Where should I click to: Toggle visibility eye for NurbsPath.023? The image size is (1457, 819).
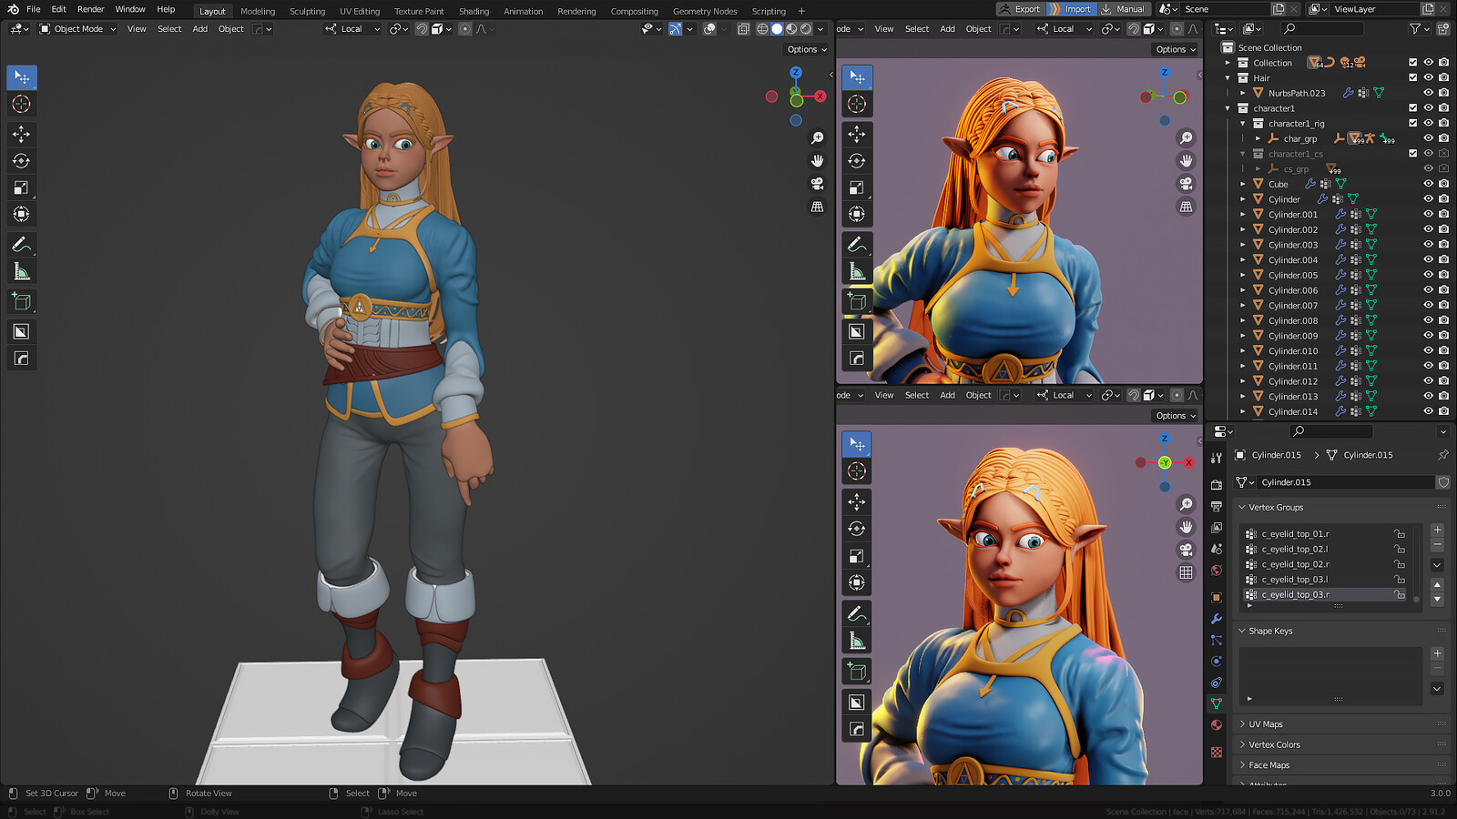pyautogui.click(x=1429, y=93)
